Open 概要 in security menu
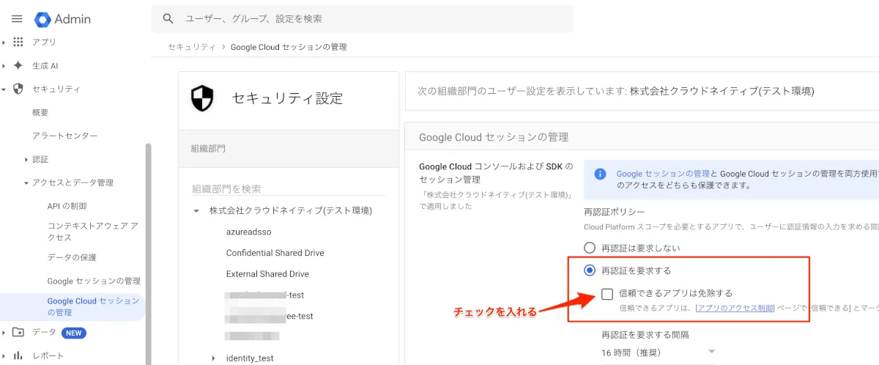879x365 pixels. click(x=40, y=112)
